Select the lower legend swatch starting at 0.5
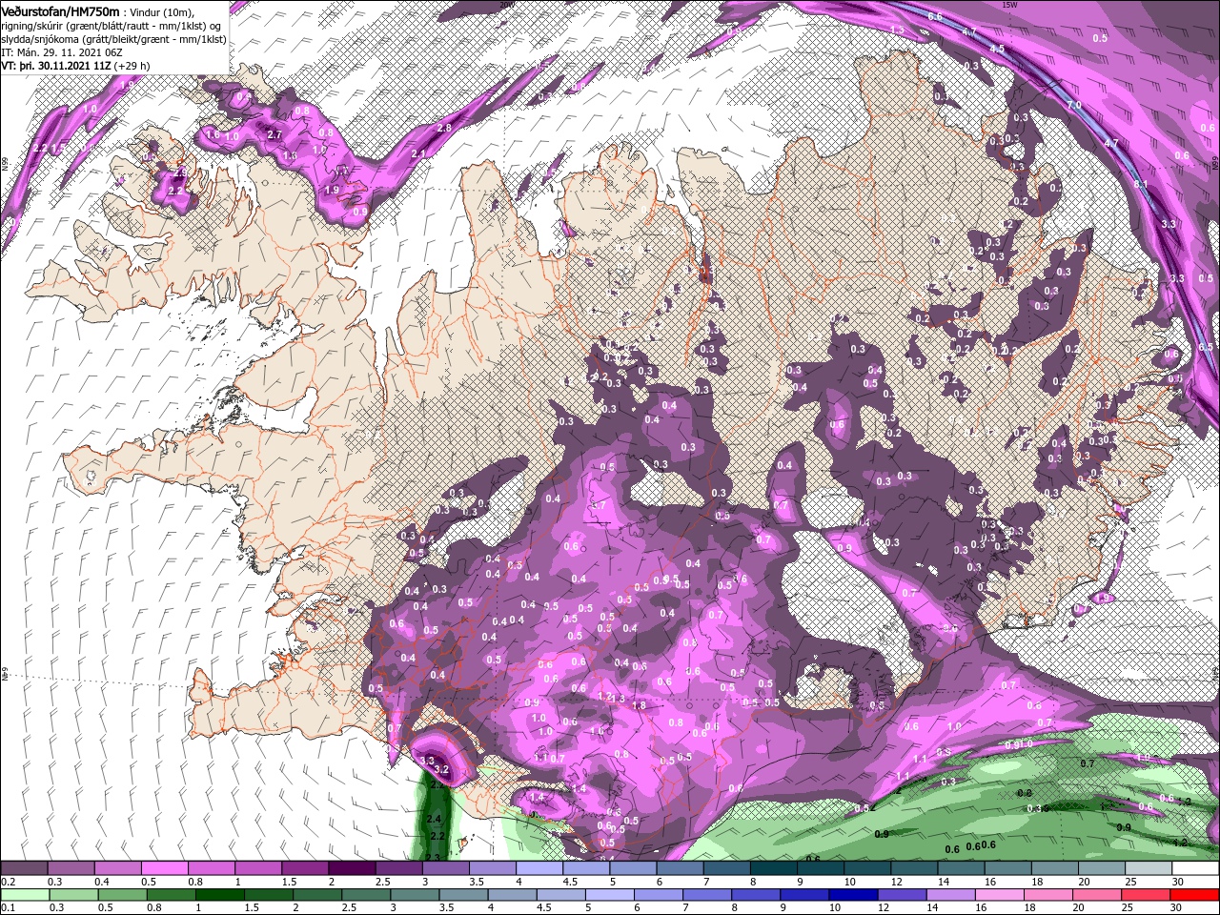 (x=122, y=895)
